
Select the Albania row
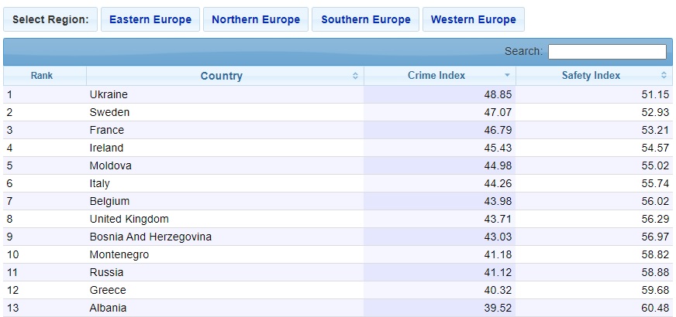click(x=338, y=308)
